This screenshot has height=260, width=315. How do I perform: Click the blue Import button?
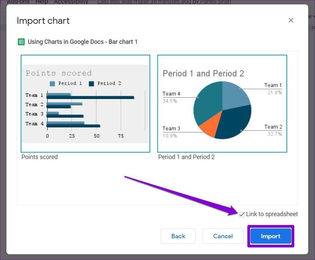click(270, 236)
